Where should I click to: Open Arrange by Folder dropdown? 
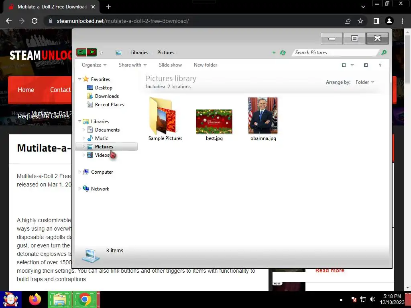(364, 82)
